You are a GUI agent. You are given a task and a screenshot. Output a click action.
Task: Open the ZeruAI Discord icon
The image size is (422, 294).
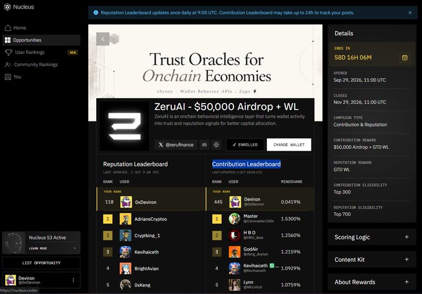point(204,145)
